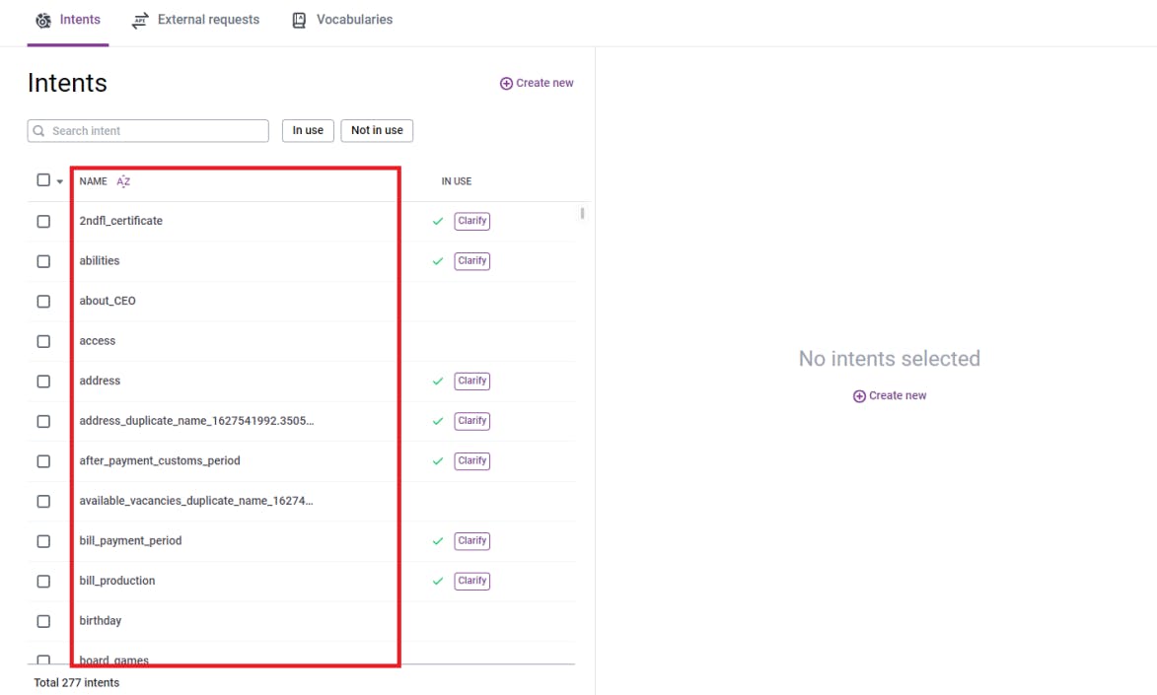Click the A-Z sort icon
This screenshot has height=695, width=1157.
pyautogui.click(x=123, y=181)
